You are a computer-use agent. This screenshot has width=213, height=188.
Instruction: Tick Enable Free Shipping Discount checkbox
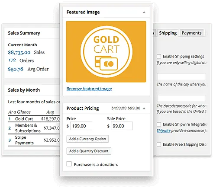click(159, 144)
